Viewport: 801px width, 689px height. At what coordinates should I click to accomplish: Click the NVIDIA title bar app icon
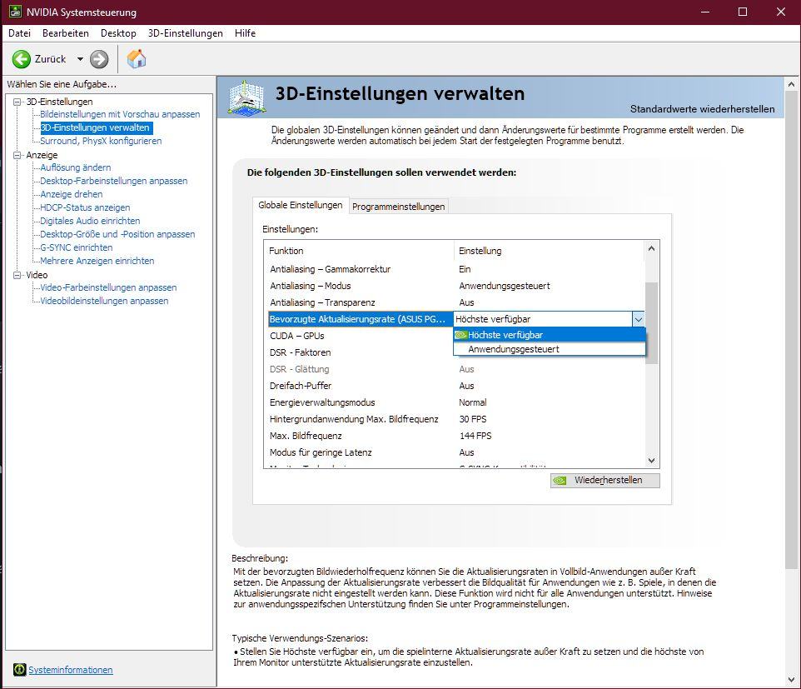point(15,11)
